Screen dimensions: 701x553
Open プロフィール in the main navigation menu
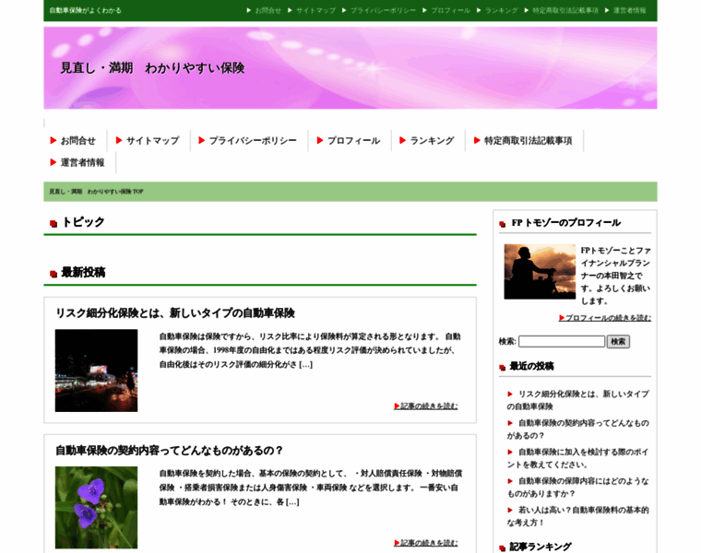[353, 141]
